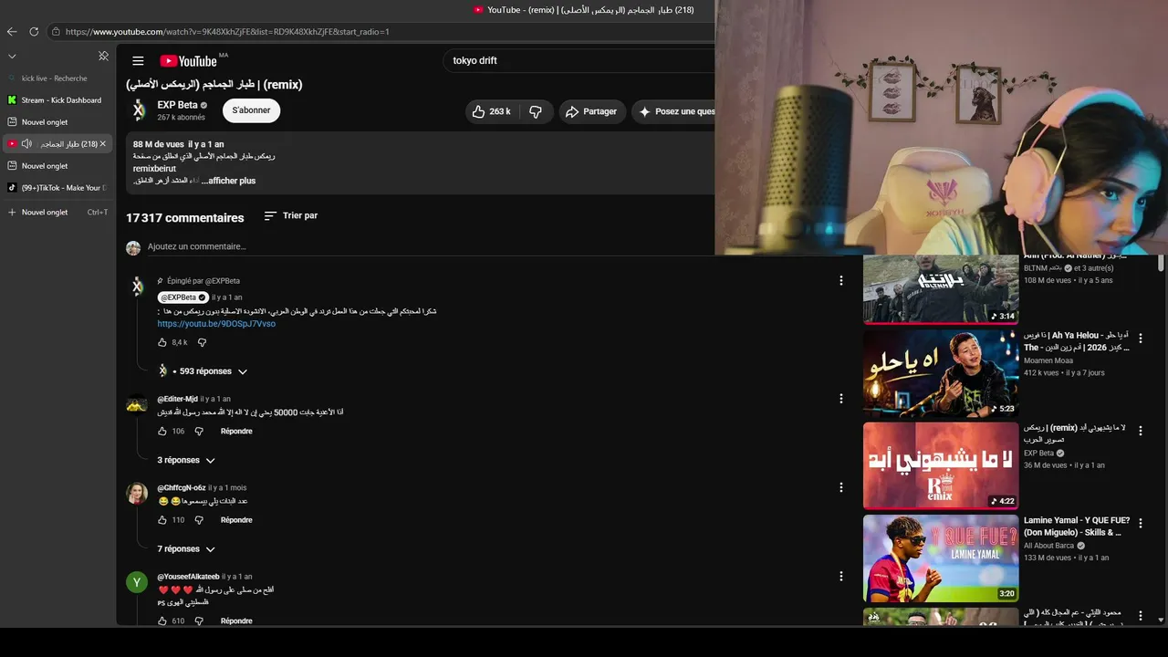Open more options for the 4:22 remix video
Screen dimensions: 1168x657
click(x=1140, y=430)
